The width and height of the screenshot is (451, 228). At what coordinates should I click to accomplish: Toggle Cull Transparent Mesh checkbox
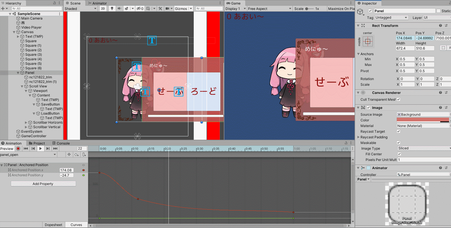399,99
